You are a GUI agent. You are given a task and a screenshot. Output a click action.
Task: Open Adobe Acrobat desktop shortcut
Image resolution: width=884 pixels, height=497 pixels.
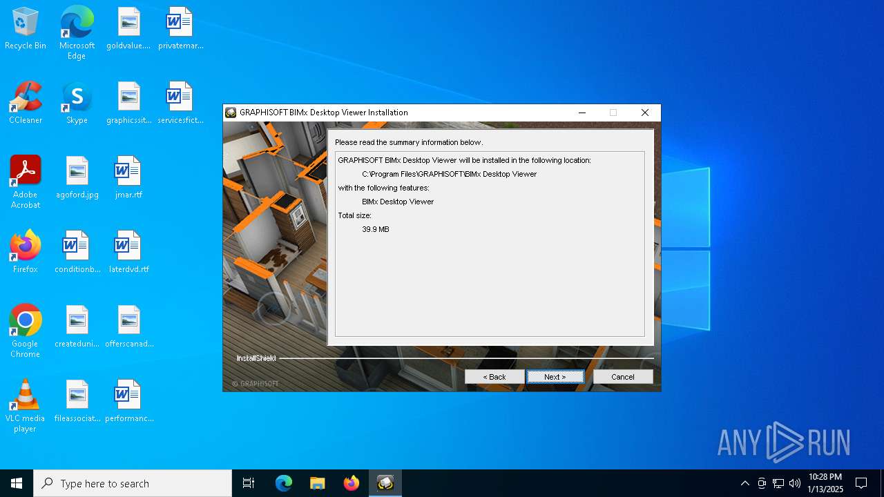[26, 182]
